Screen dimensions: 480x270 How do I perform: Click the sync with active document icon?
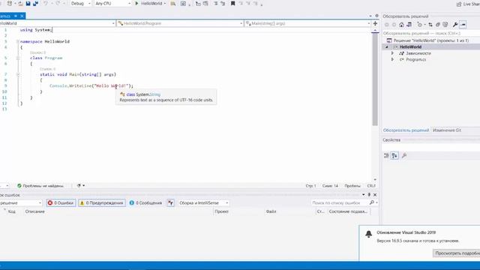[430, 25]
